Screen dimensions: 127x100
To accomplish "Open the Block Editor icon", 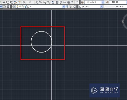I will click(19, 2).
